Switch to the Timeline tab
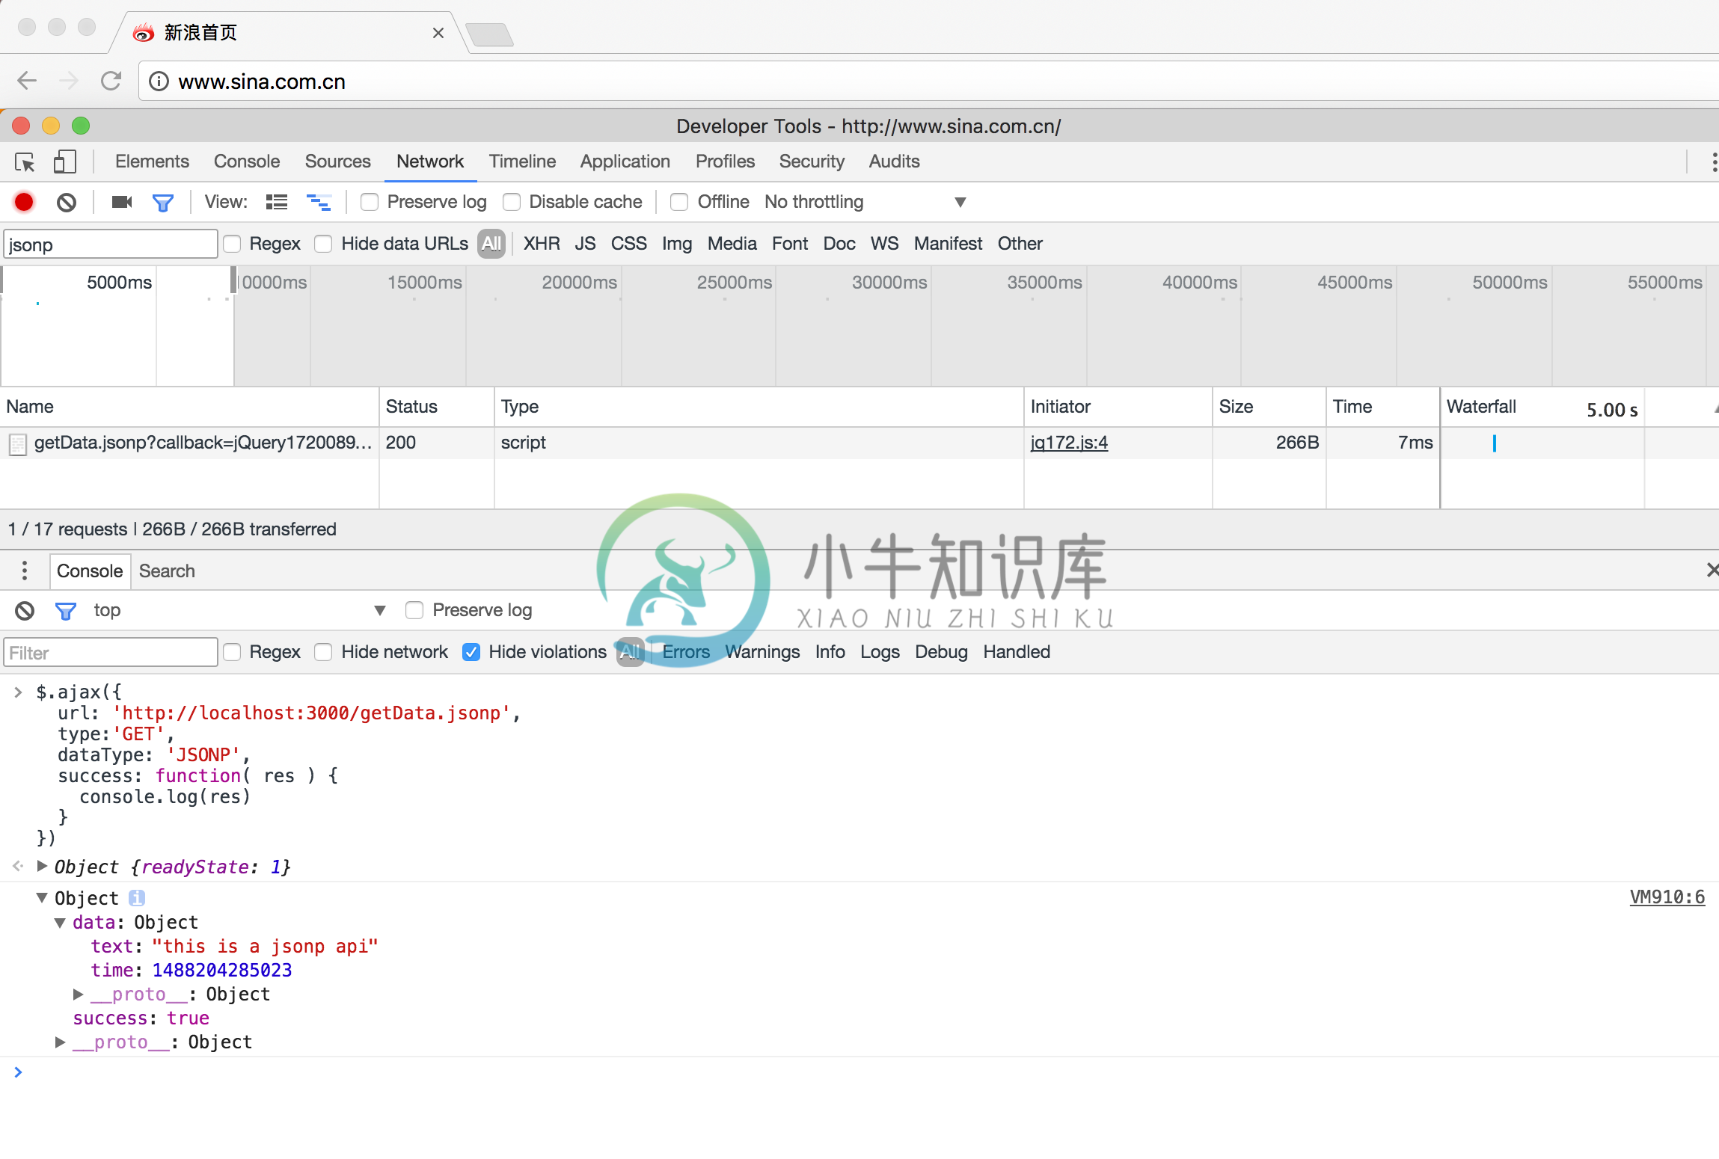1719x1159 pixels. coord(522,162)
